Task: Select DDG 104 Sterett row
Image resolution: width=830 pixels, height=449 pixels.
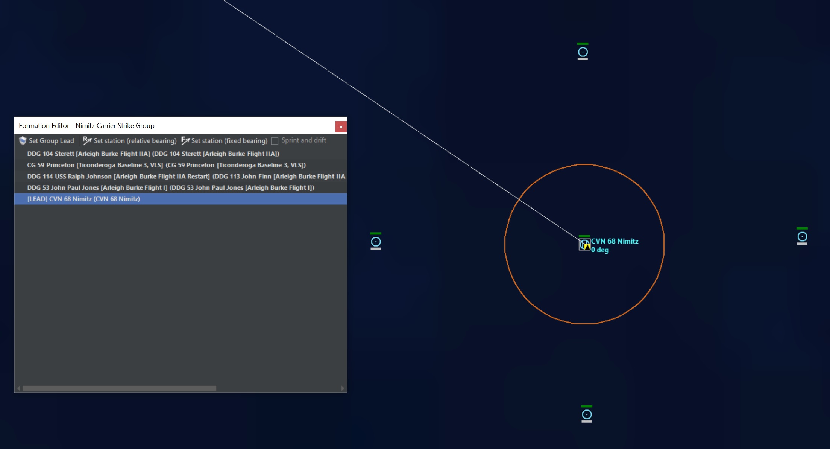Action: tap(181, 154)
